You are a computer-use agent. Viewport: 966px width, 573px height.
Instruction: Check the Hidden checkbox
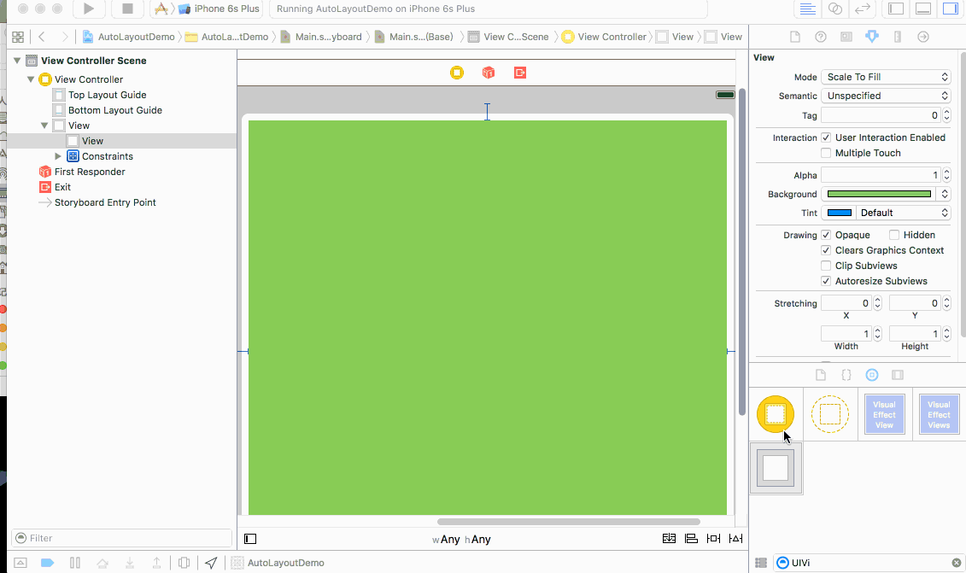(894, 235)
